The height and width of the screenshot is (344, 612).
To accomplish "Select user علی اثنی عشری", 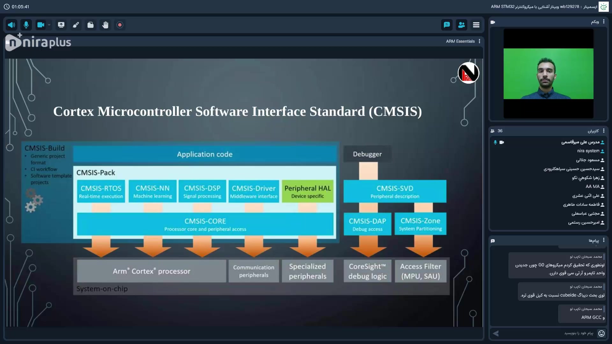I will 548,196.
